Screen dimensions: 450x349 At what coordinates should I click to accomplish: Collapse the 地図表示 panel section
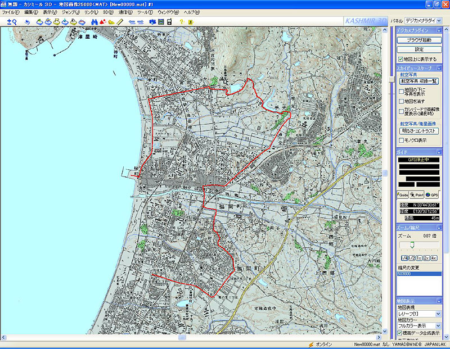pos(439,301)
